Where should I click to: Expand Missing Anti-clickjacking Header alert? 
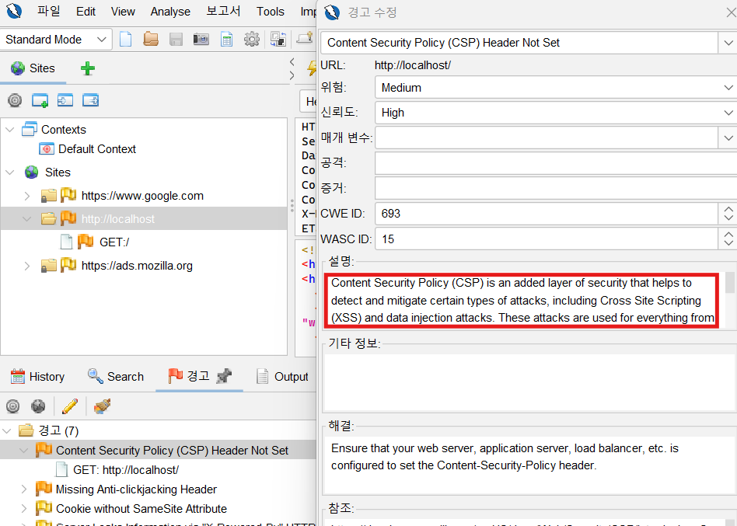click(x=23, y=489)
